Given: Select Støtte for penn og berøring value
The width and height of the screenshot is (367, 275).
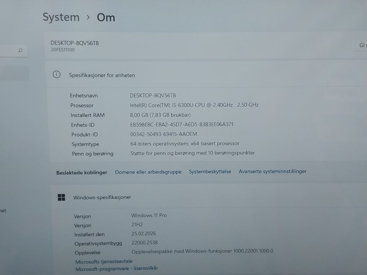Looking at the screenshot, I should click(x=192, y=153).
